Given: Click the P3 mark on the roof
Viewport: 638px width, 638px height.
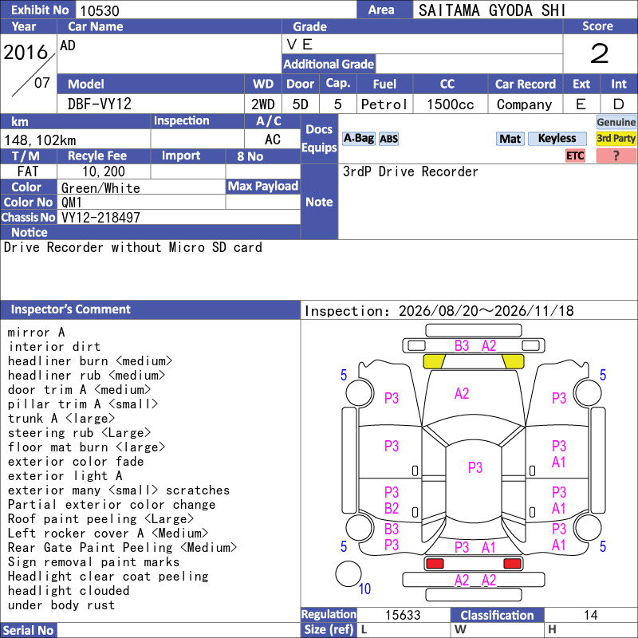Looking at the screenshot, I should coord(475,467).
